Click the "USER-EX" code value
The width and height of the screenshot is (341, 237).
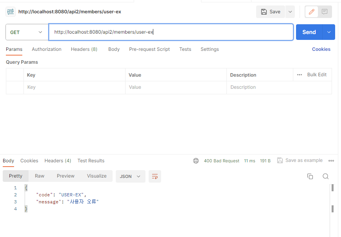point(71,195)
